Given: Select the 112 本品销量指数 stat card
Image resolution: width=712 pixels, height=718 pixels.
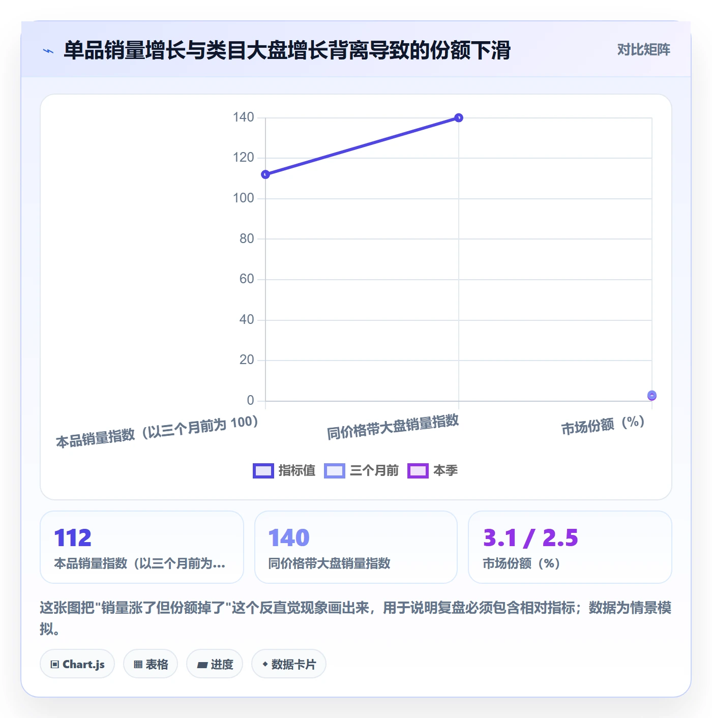Looking at the screenshot, I should click(x=142, y=547).
